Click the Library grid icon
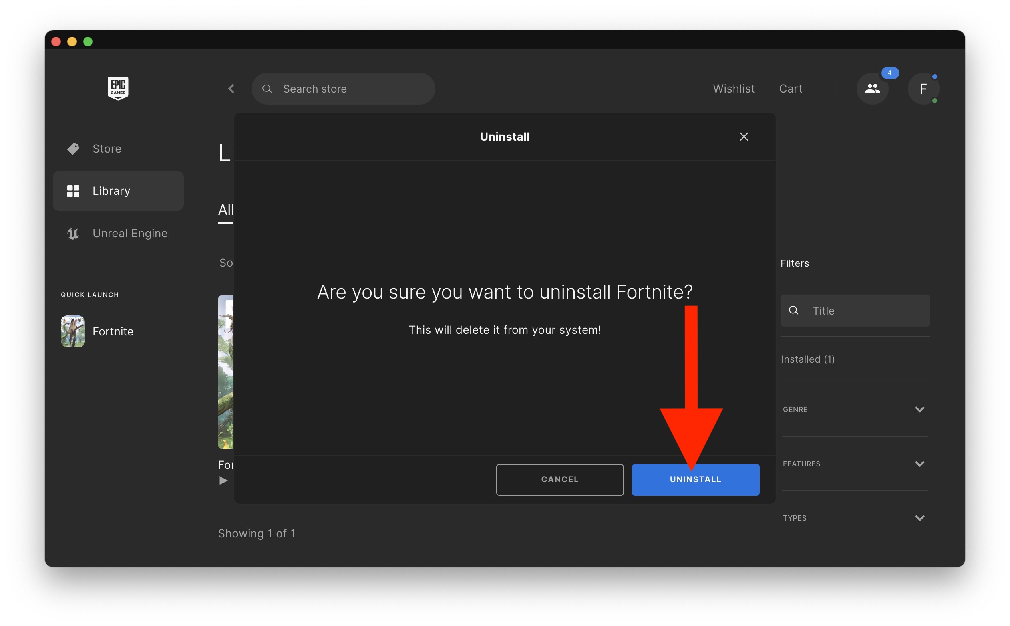Screen dimensions: 1010x626 [73, 191]
